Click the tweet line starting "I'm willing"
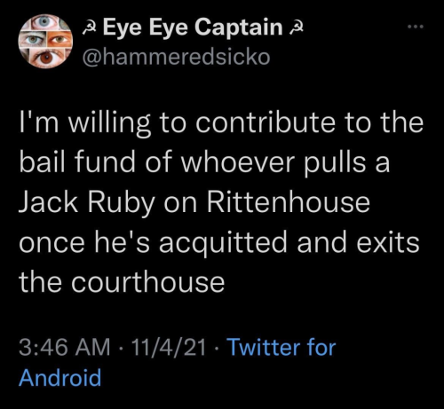The image size is (444, 409). (221, 123)
